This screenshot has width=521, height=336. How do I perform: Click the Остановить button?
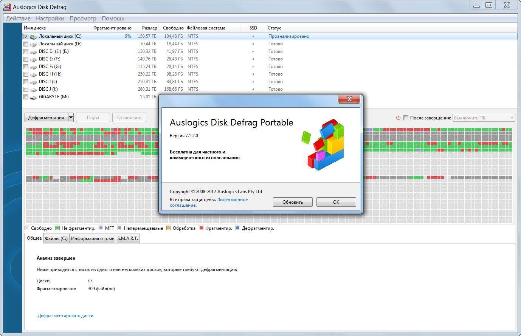pyautogui.click(x=129, y=118)
